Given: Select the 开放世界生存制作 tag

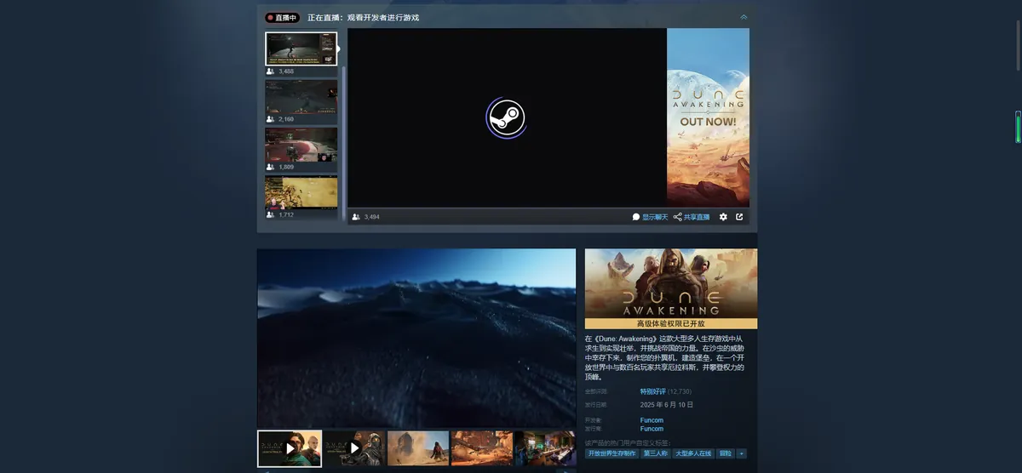Looking at the screenshot, I should pyautogui.click(x=612, y=453).
